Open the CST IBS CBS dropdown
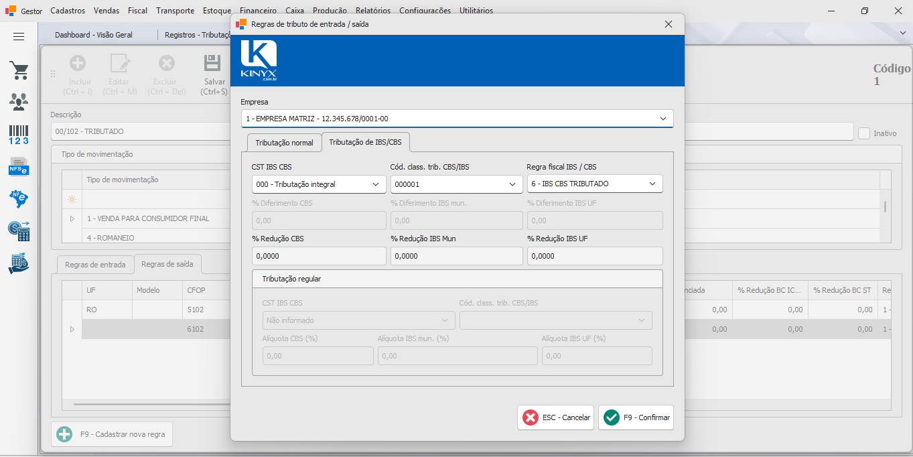The width and height of the screenshot is (913, 457). tap(375, 184)
